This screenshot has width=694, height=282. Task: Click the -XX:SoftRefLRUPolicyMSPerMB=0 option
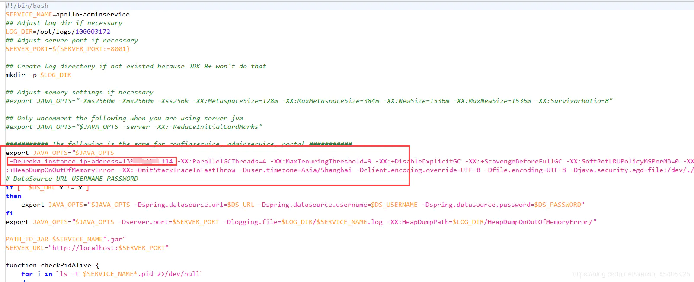(623, 161)
